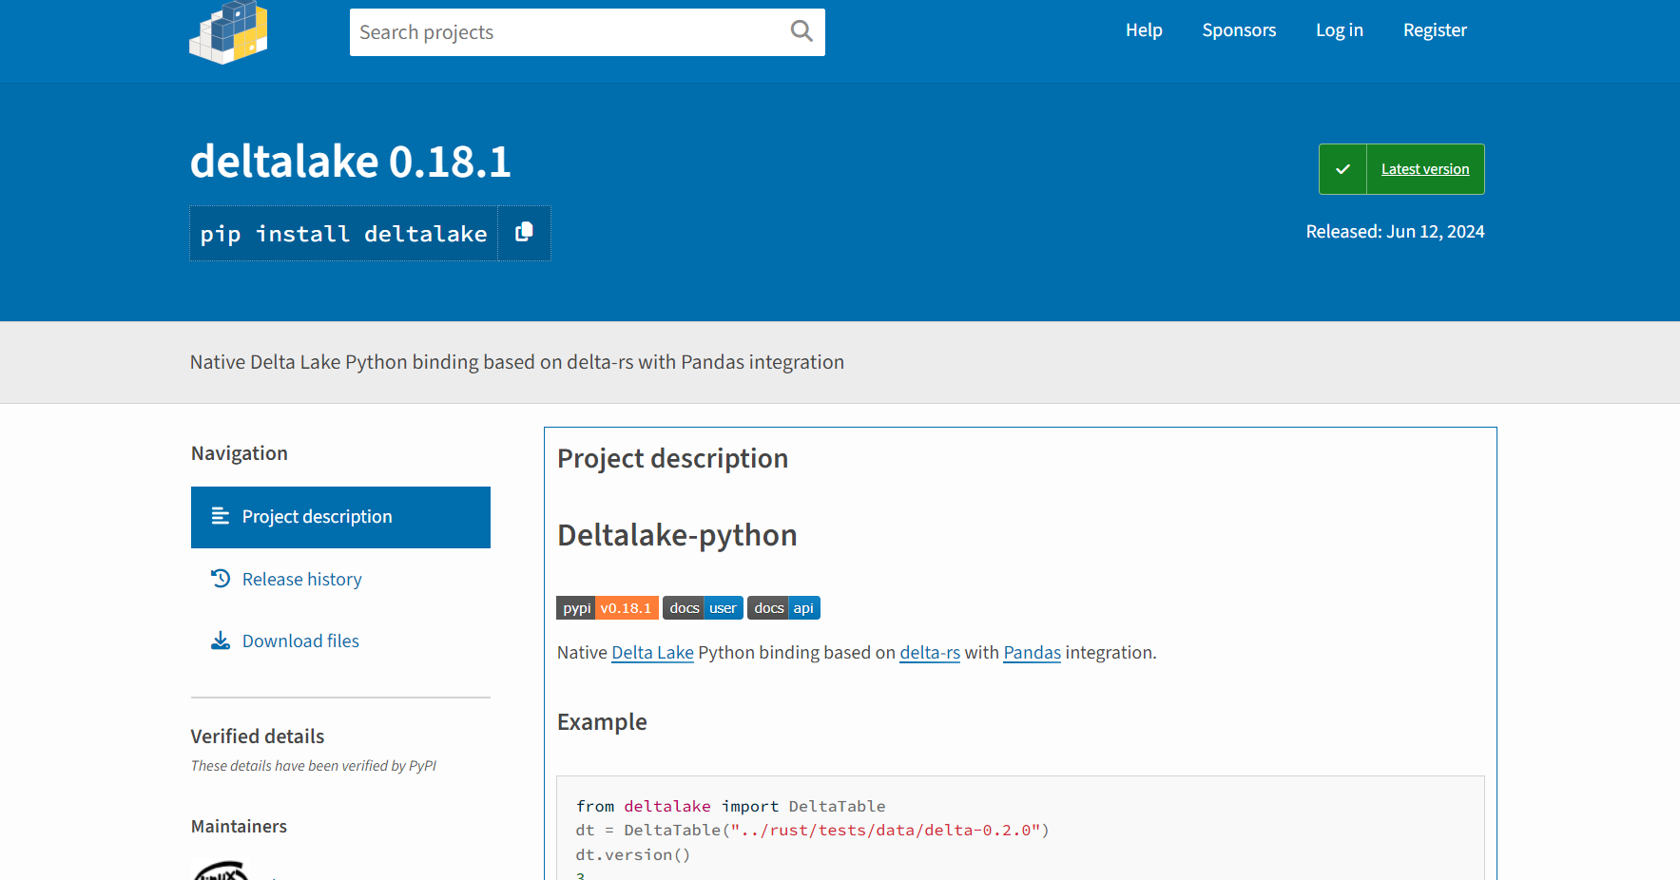
Task: Click the dt.version() code line
Action: [x=633, y=854]
